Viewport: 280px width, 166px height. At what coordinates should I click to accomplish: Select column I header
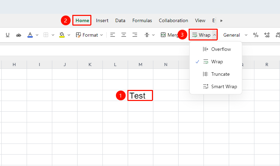click(39, 64)
